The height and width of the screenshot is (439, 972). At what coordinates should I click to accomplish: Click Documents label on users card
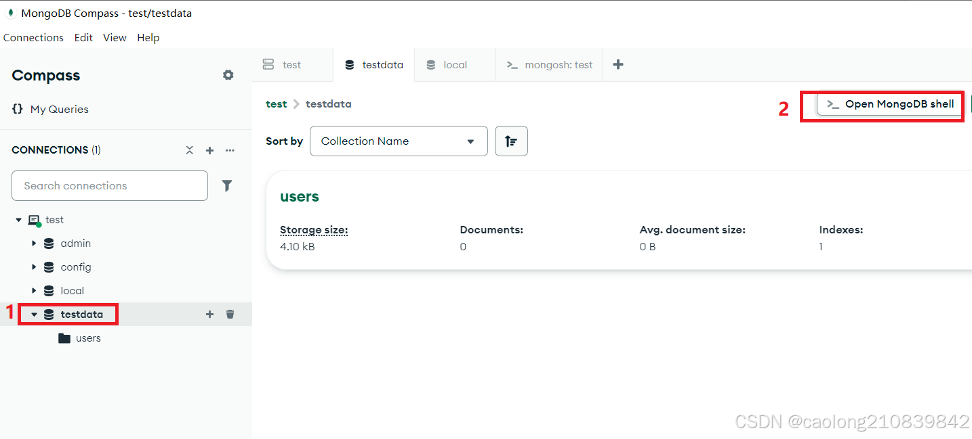coord(491,230)
